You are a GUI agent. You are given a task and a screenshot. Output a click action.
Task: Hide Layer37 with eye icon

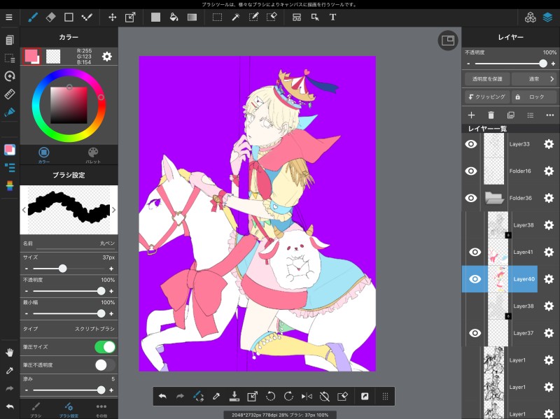[x=475, y=333]
